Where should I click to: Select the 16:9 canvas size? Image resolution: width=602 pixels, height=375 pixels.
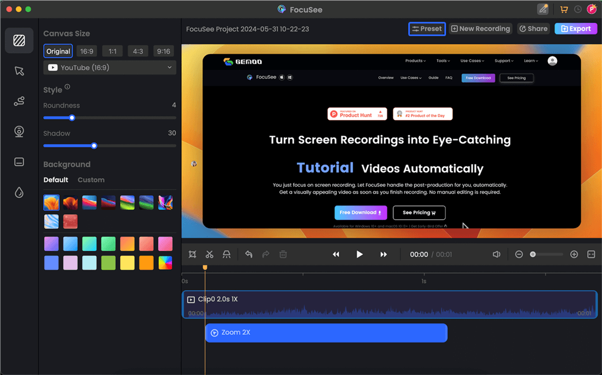coord(87,51)
